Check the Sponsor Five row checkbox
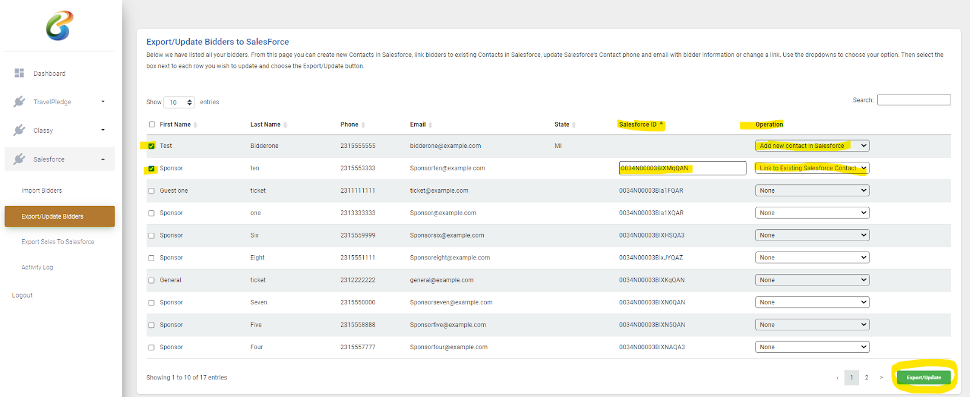The image size is (970, 397). (x=152, y=325)
